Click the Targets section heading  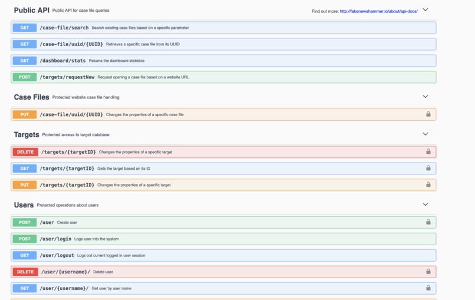point(27,134)
